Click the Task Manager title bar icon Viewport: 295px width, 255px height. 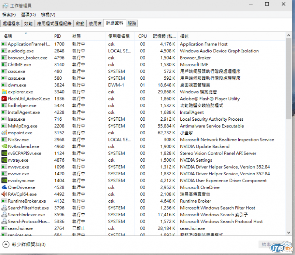[5, 6]
